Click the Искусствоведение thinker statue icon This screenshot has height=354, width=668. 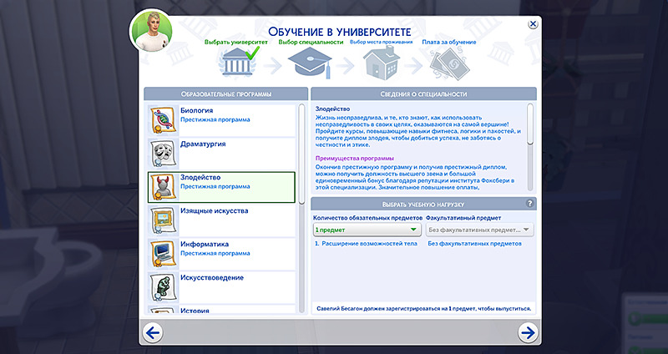click(x=164, y=287)
